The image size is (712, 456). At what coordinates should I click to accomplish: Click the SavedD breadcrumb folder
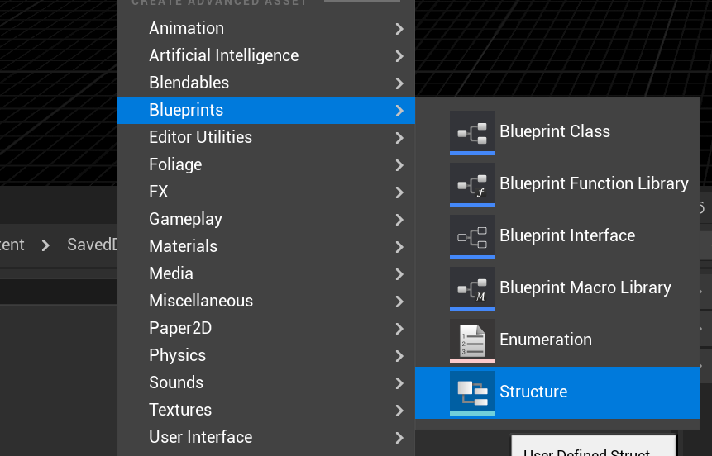pos(92,245)
